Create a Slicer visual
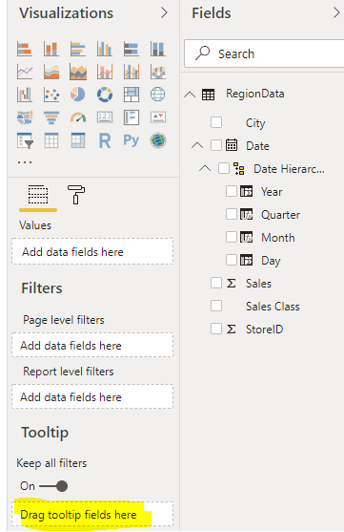The height and width of the screenshot is (532, 344). 25,140
